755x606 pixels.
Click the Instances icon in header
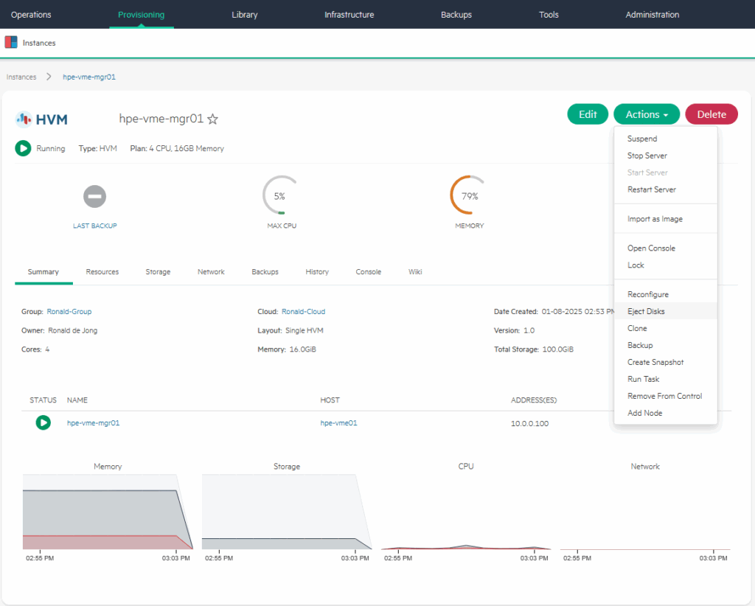coord(10,43)
